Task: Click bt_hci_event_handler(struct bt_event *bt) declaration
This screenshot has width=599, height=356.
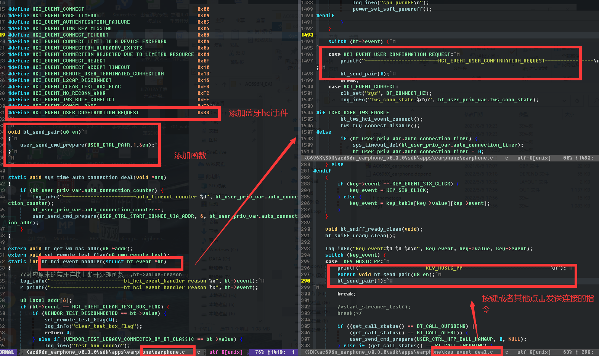Action: pyautogui.click(x=104, y=262)
